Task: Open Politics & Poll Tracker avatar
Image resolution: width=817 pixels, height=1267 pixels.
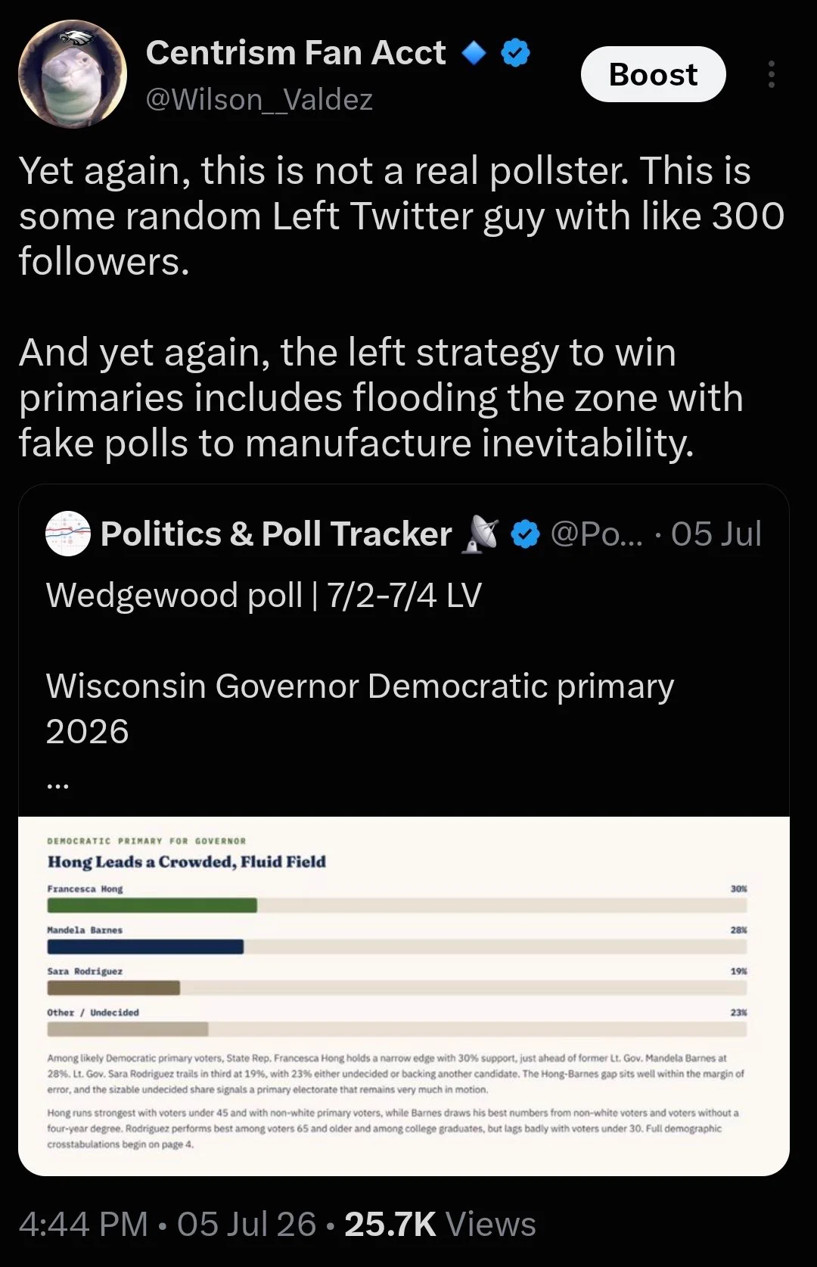Action: (68, 534)
